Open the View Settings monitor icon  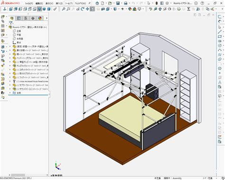tap(140, 9)
